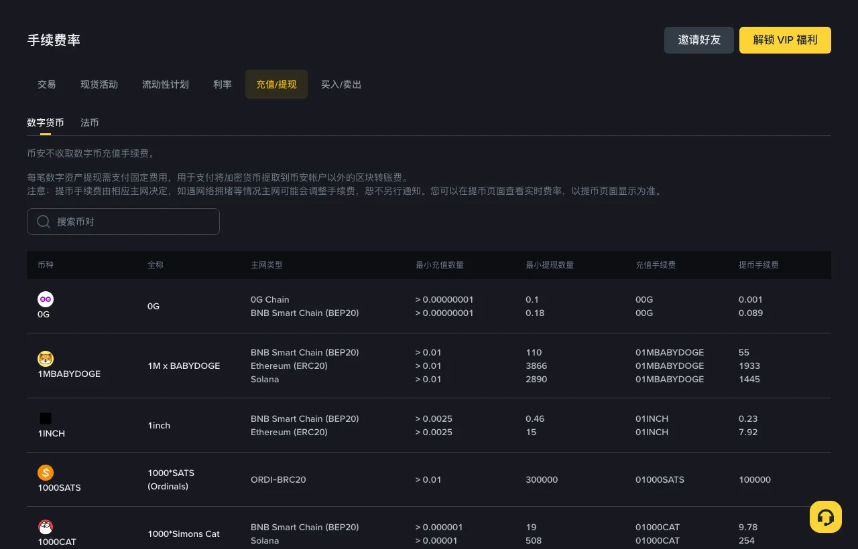Click the 1INCH coin logo
The height and width of the screenshot is (549, 858).
(x=46, y=418)
